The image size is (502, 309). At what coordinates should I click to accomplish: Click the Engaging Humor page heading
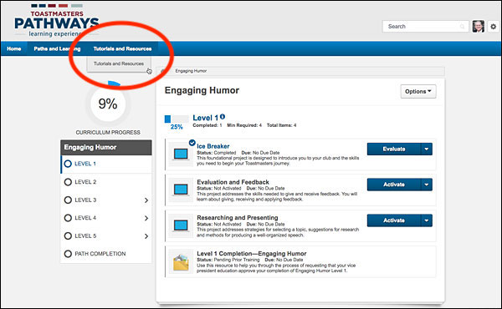point(202,90)
